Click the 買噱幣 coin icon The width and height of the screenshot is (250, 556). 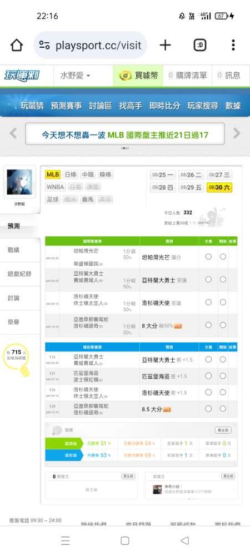click(x=126, y=76)
